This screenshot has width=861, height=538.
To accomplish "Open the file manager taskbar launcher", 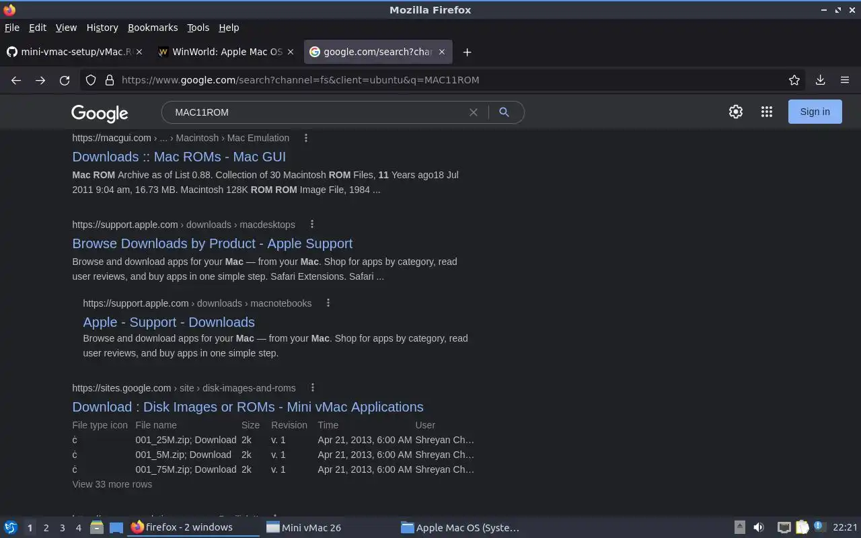I will 97,527.
